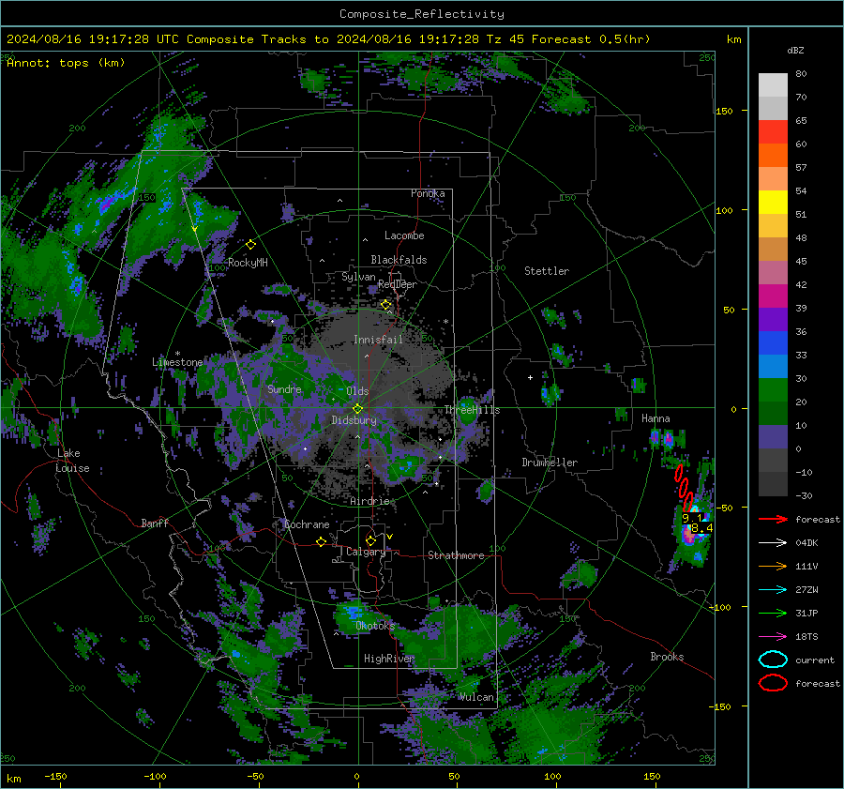Click the Hanna city label
This screenshot has height=789, width=844.
(x=656, y=418)
